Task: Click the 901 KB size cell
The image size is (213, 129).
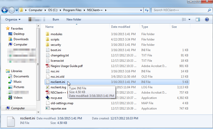Action: (x=184, y=66)
